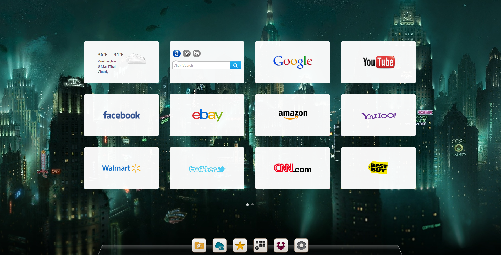
Task: Open the Walmart speed-dial tile
Action: [x=121, y=168]
